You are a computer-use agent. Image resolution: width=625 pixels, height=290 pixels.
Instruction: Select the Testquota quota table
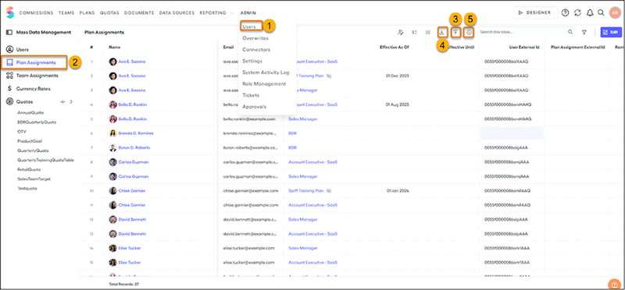coord(27,189)
